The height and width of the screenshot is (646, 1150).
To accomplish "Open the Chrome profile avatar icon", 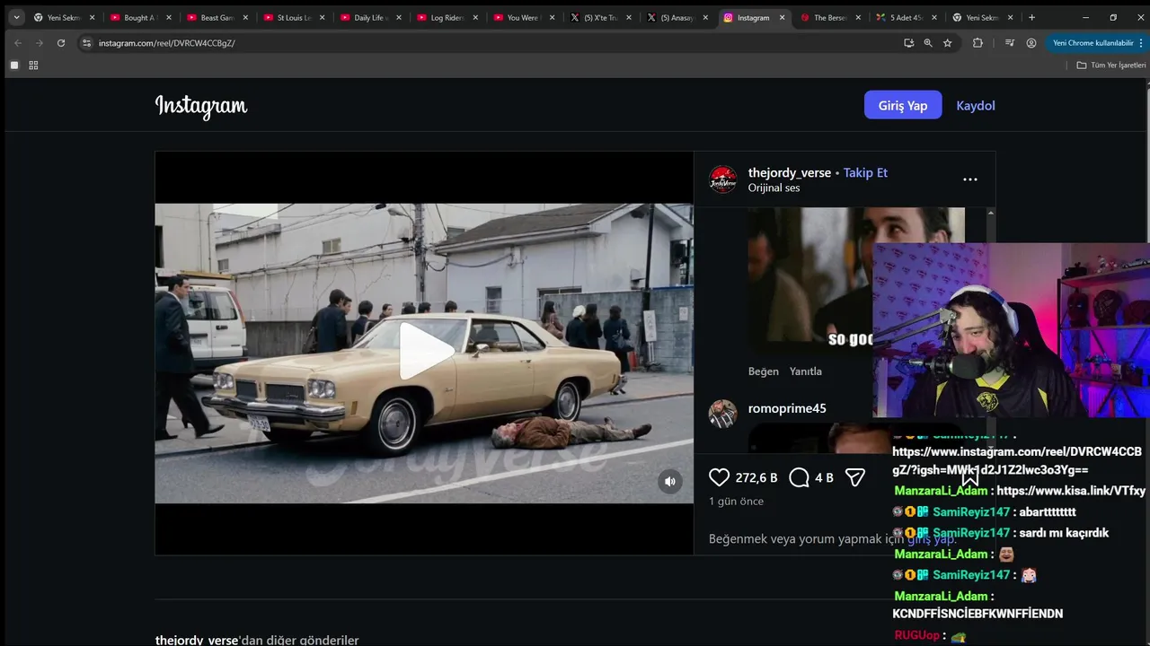I will [x=1031, y=43].
